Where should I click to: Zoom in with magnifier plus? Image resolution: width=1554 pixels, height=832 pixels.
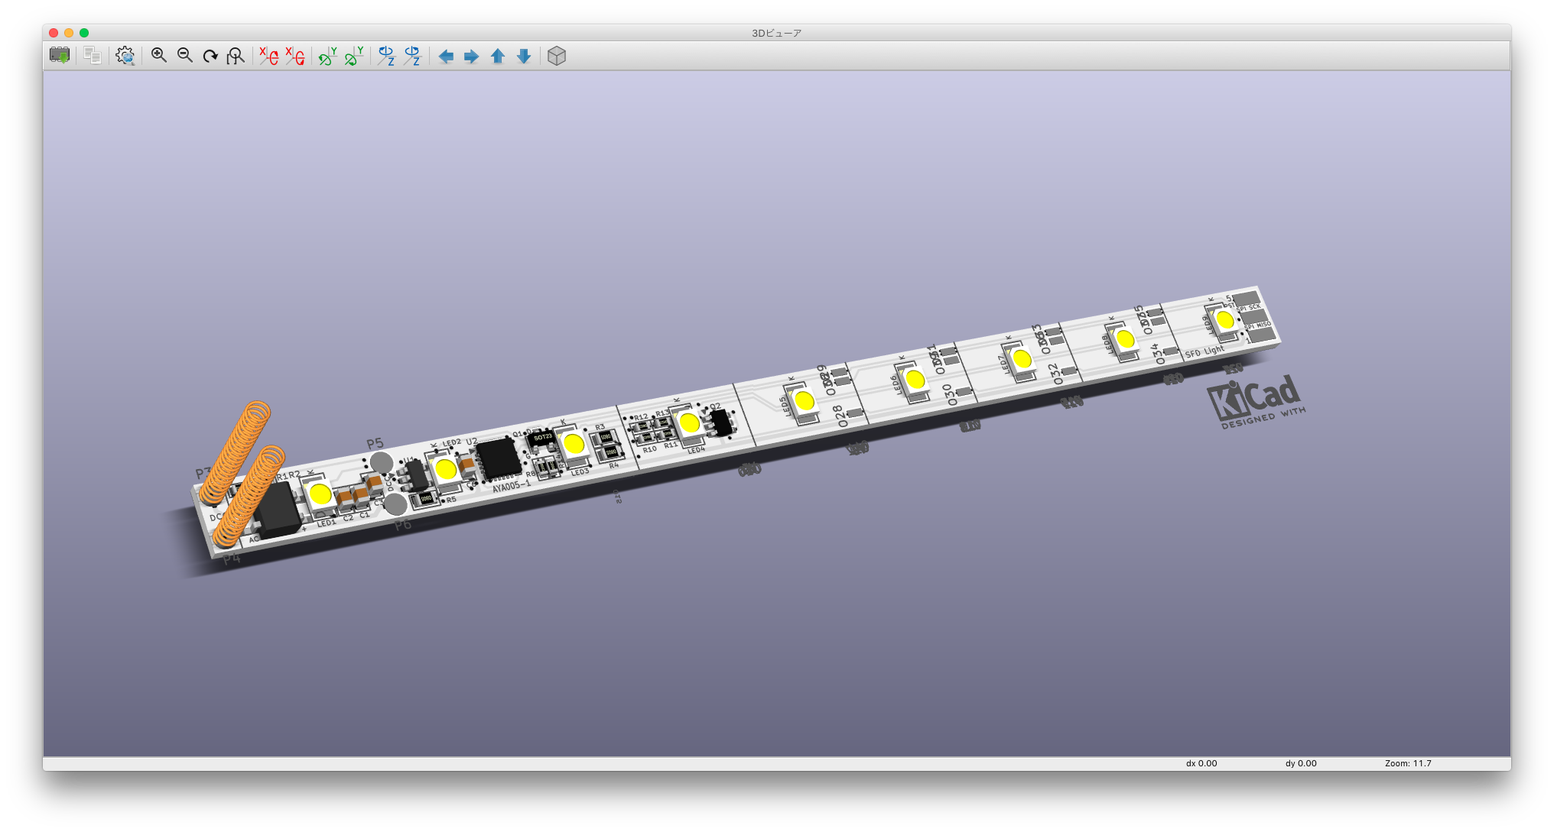pyautogui.click(x=159, y=56)
